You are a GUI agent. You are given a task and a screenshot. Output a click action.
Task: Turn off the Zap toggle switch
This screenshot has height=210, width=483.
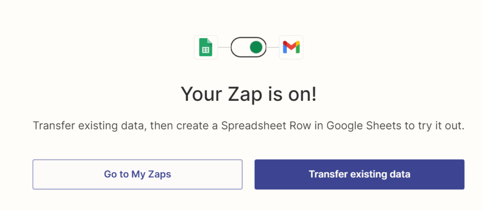[249, 47]
